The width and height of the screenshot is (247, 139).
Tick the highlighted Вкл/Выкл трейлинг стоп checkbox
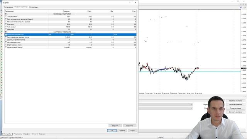pyautogui.click(x=6, y=35)
